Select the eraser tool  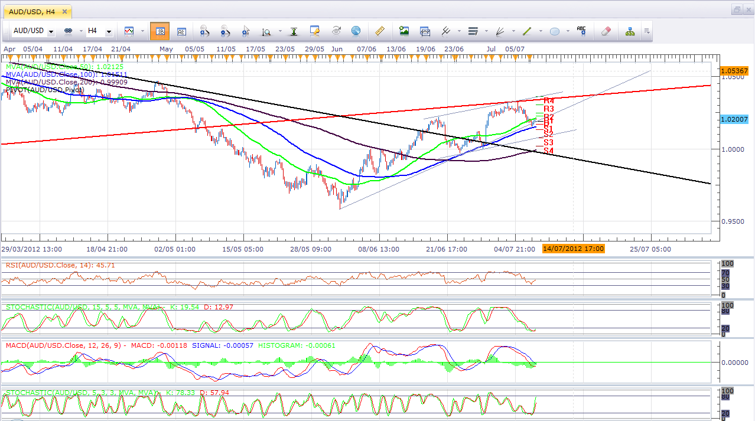pos(606,31)
